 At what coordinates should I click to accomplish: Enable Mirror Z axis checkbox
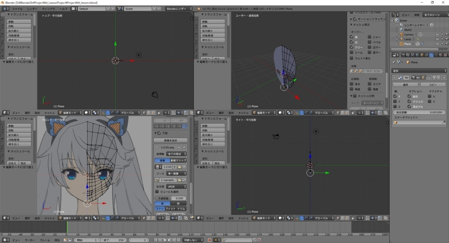pyautogui.click(x=395, y=106)
